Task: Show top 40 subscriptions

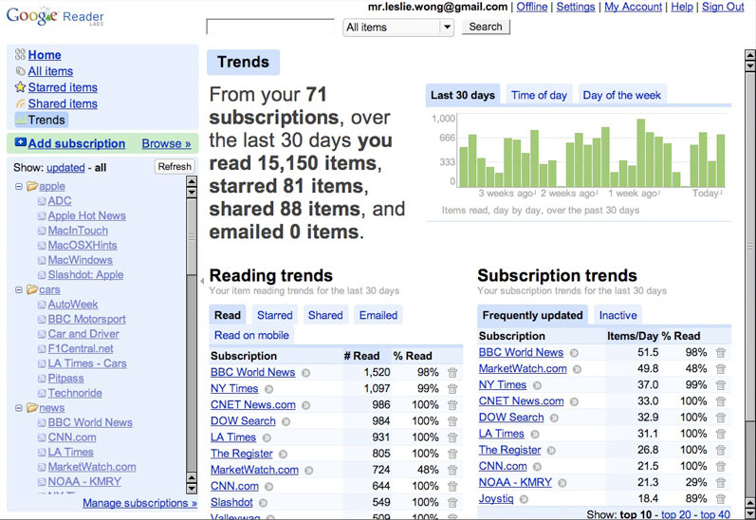Action: (715, 514)
